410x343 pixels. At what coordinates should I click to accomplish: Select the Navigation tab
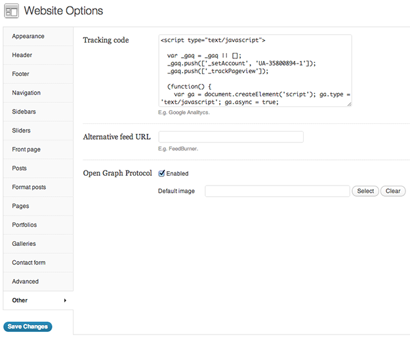26,93
